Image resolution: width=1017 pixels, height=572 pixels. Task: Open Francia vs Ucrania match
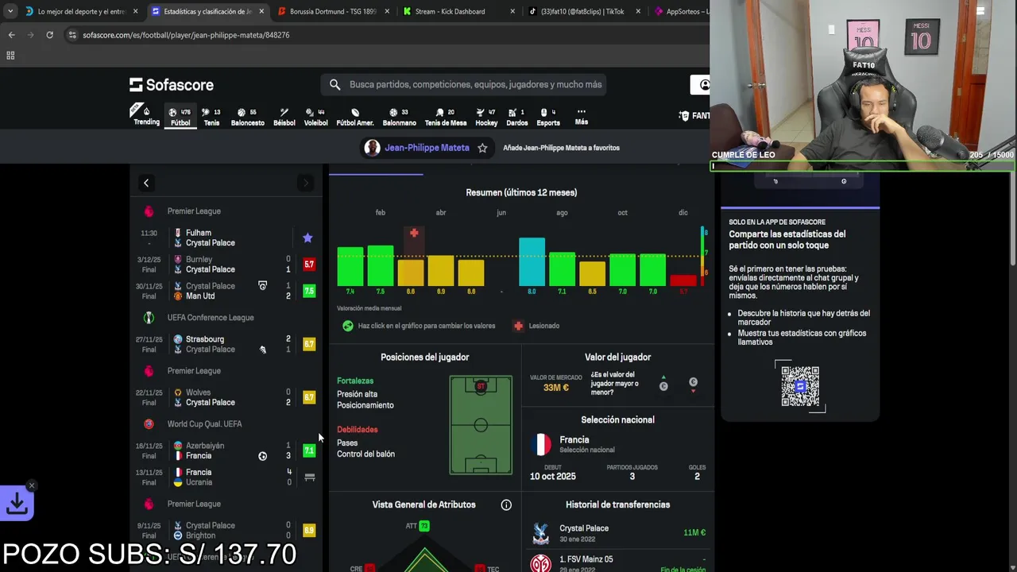[x=226, y=477]
